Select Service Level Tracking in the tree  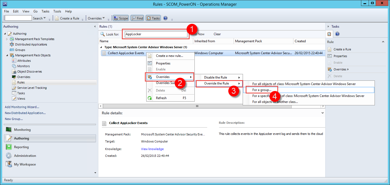pyautogui.click(x=32, y=87)
